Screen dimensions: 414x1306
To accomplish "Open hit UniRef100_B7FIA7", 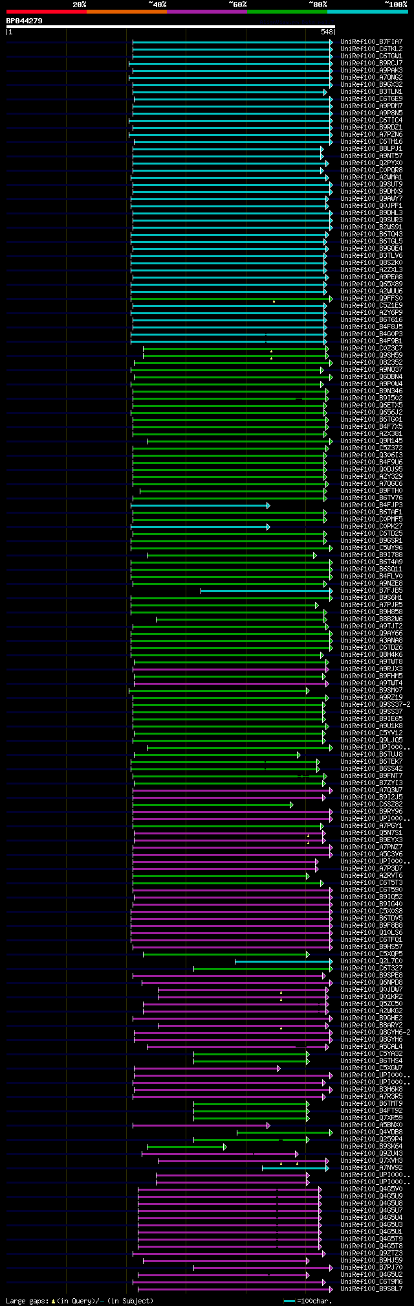I will 371,41.
